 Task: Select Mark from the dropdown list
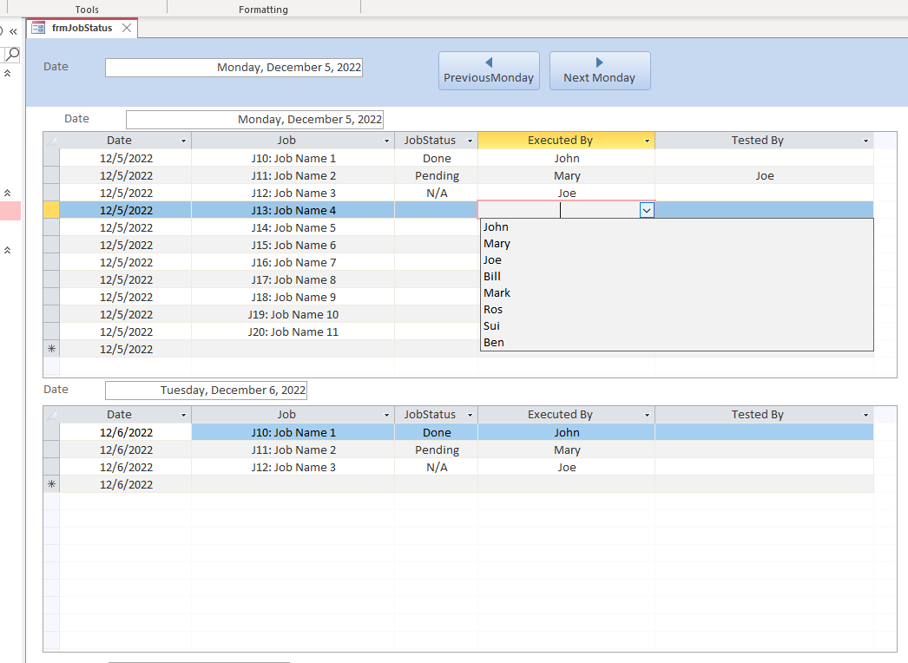tap(497, 293)
